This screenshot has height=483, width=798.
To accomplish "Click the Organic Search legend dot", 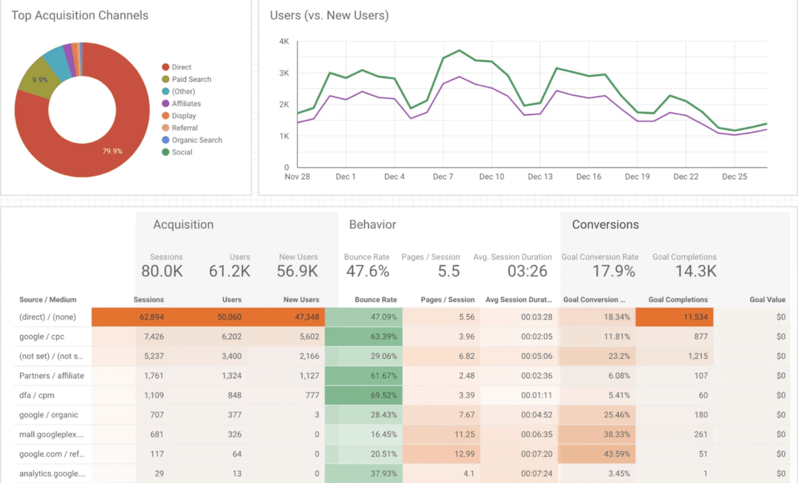I will pos(166,140).
